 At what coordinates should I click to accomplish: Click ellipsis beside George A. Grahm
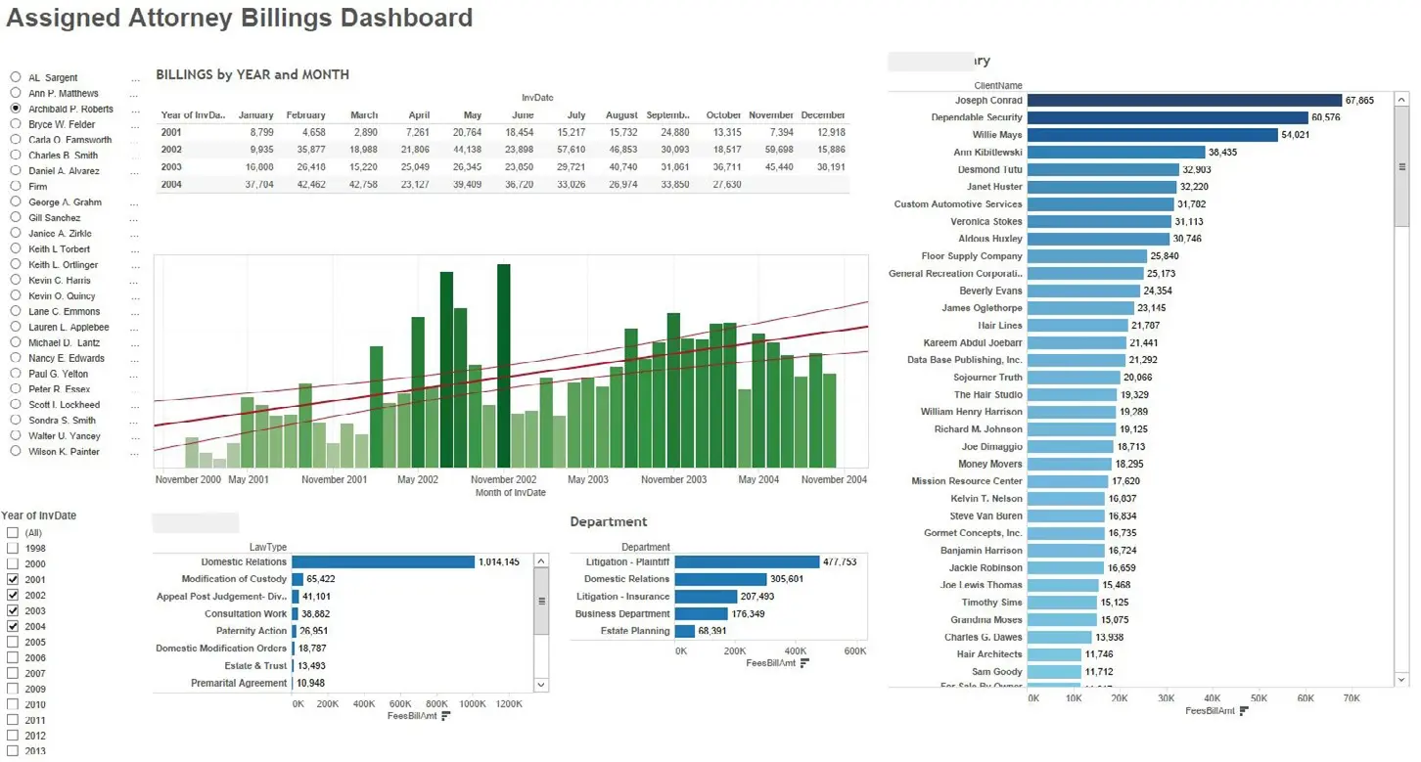pyautogui.click(x=134, y=203)
